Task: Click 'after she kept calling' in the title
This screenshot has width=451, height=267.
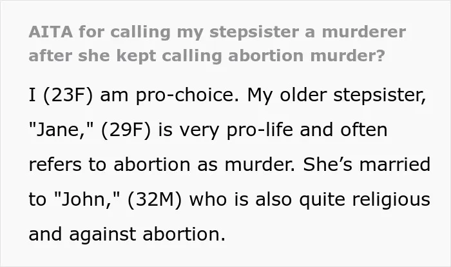Action: pyautogui.click(x=125, y=56)
